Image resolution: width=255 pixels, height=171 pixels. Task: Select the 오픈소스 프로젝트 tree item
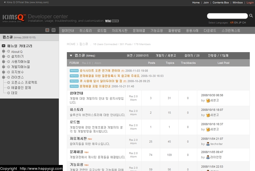click(x=24, y=82)
